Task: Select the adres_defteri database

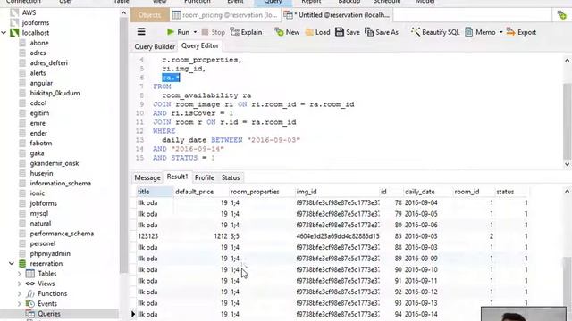Action: point(48,63)
